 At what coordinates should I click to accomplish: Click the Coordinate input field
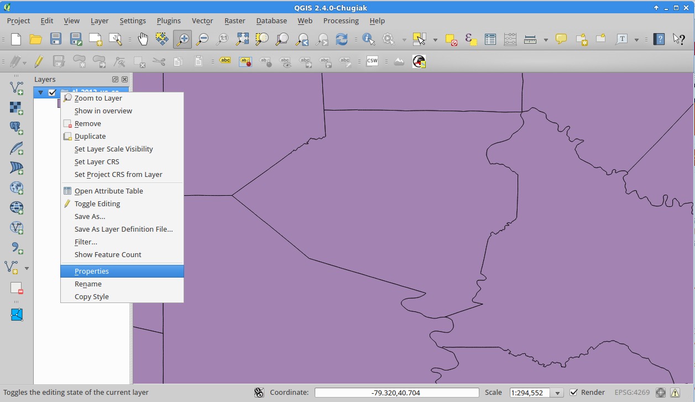[x=396, y=393]
